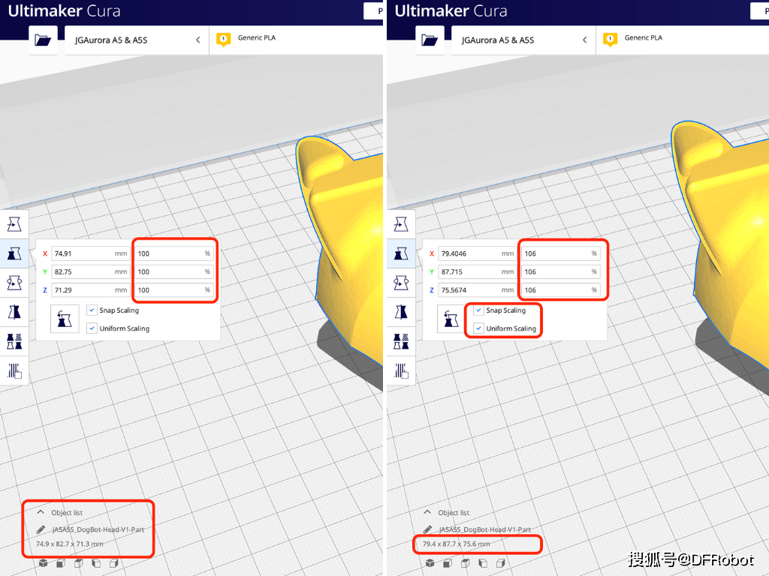The height and width of the screenshot is (576, 769).
Task: Select Support Blocker tool in left window
Action: click(14, 370)
